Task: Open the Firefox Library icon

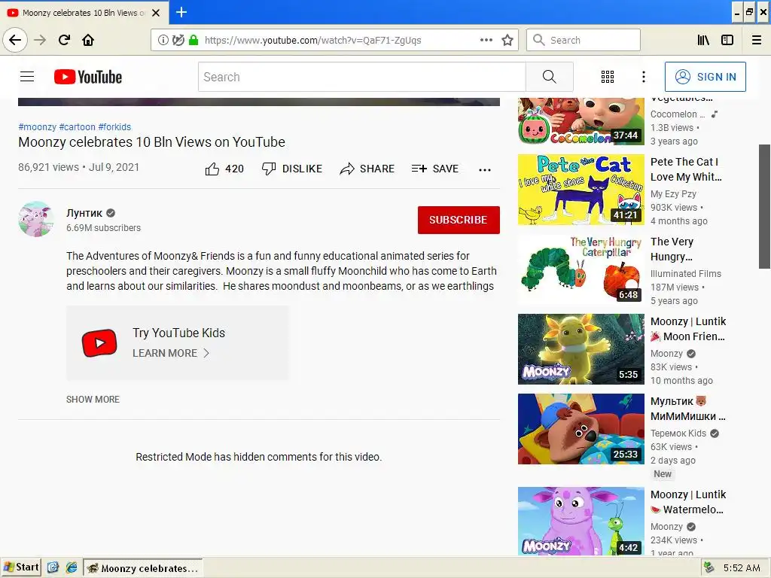Action: [703, 40]
